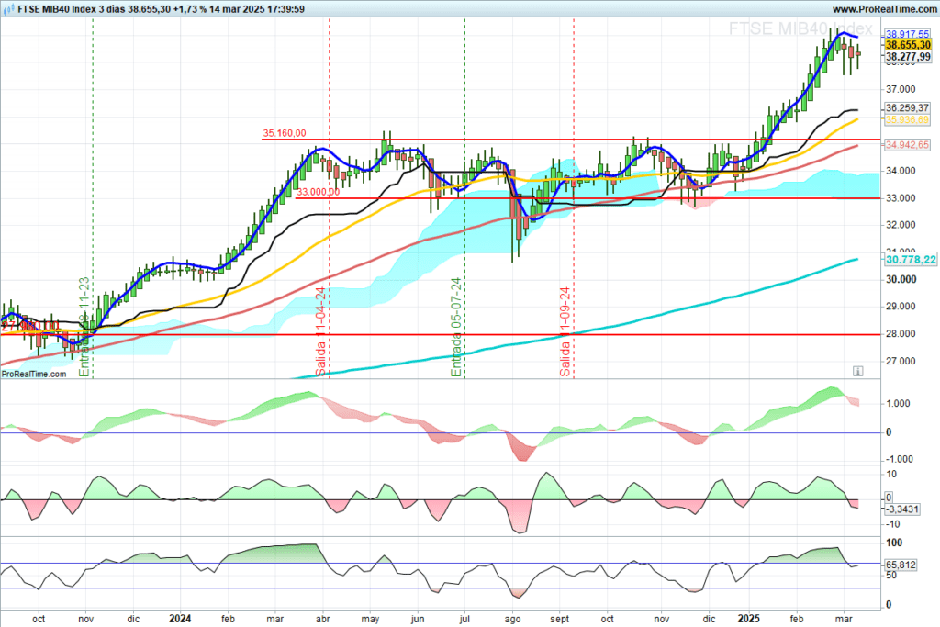Click the red 34.942,65 average label

click(907, 144)
